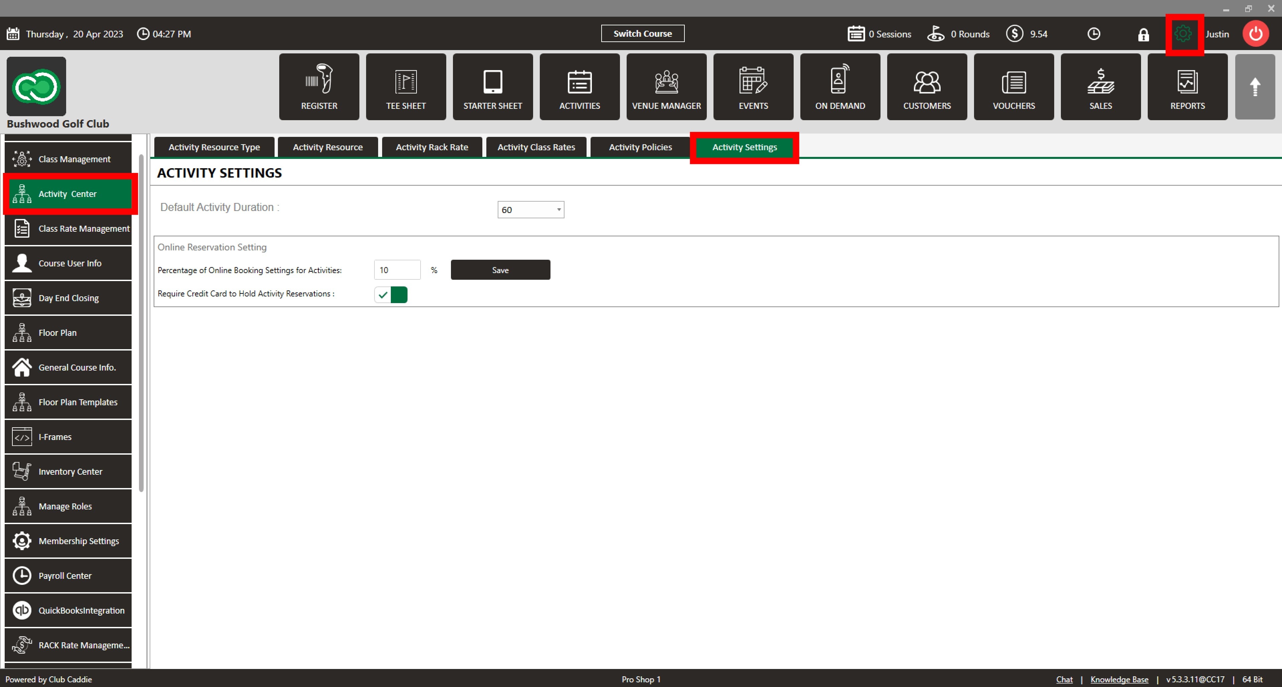Click the golf rounds icon

click(936, 34)
